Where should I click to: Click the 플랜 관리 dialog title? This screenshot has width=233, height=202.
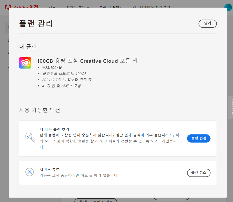click(36, 23)
